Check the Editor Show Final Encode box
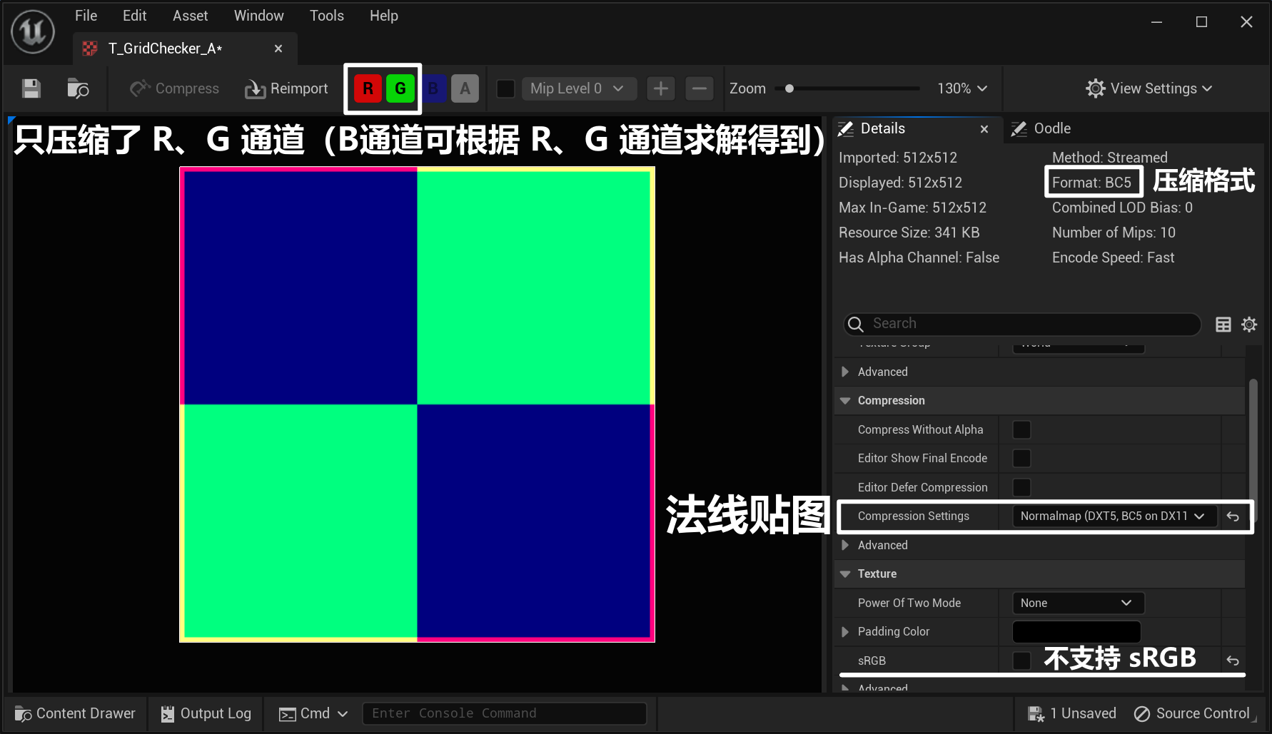This screenshot has height=734, width=1272. [1021, 458]
